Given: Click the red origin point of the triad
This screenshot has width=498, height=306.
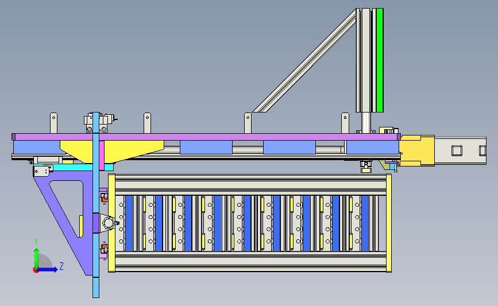Looking at the screenshot, I should tap(36, 270).
